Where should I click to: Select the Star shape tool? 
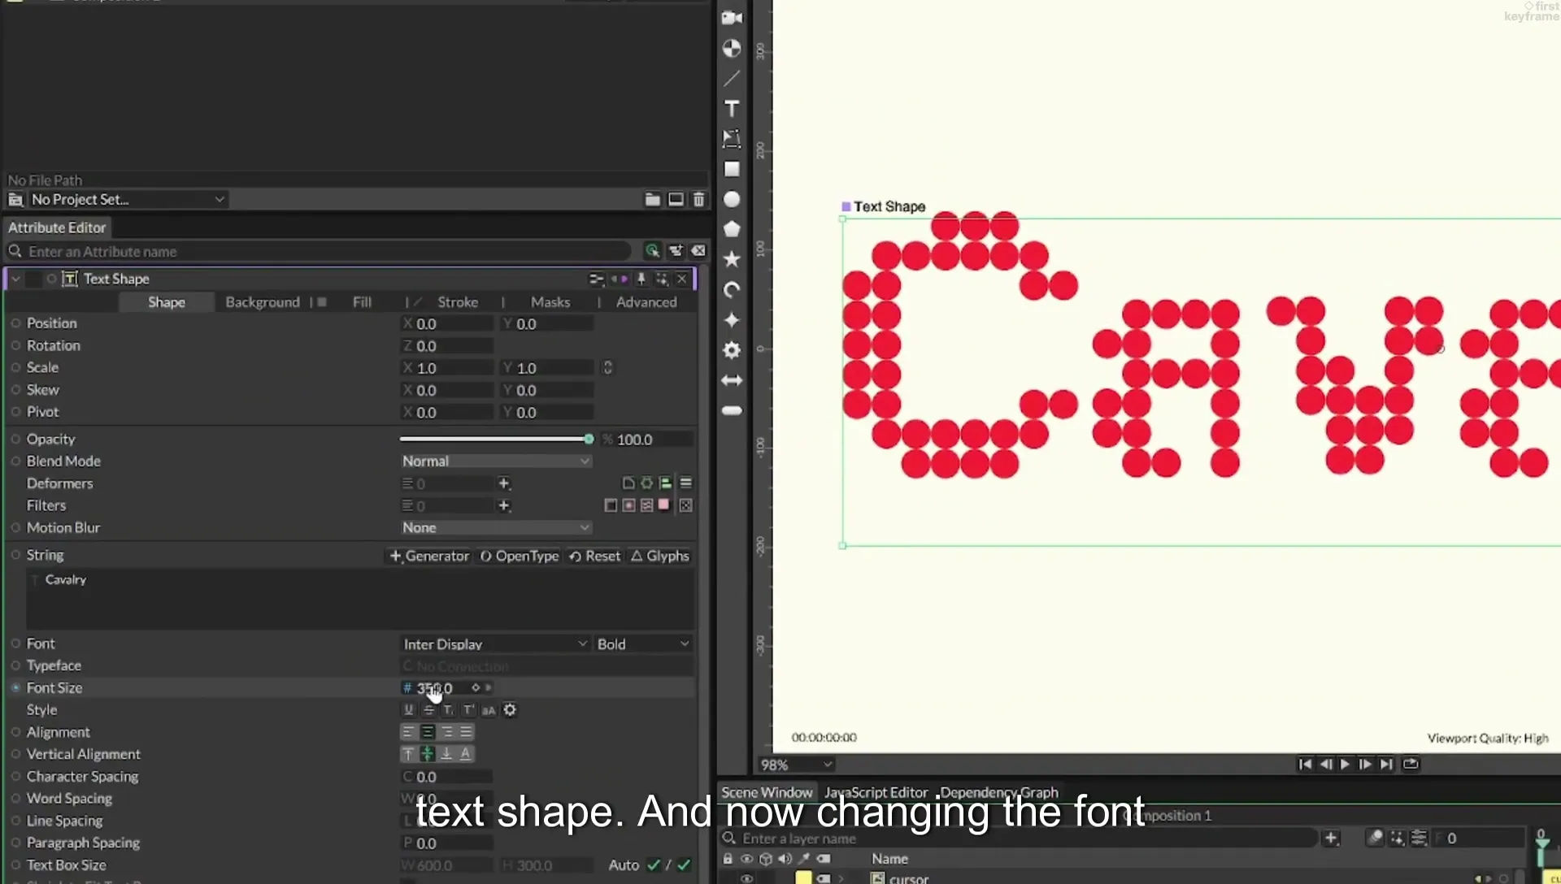tap(732, 259)
